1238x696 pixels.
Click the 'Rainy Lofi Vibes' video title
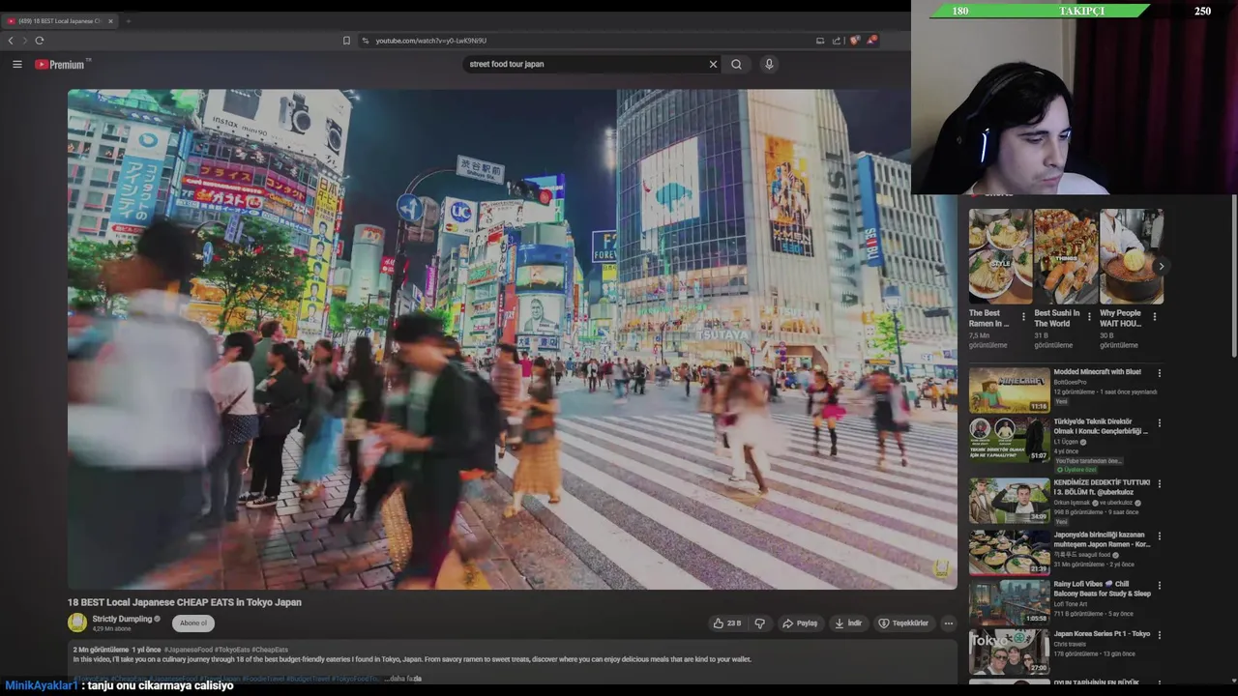point(1102,589)
